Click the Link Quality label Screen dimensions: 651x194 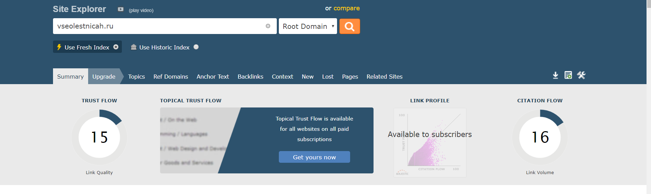99,172
